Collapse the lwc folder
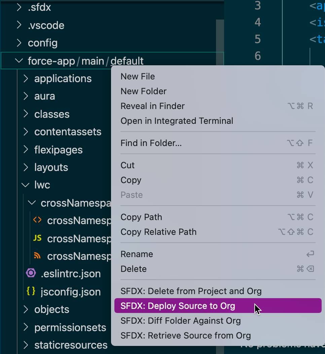325x354 pixels. point(25,185)
